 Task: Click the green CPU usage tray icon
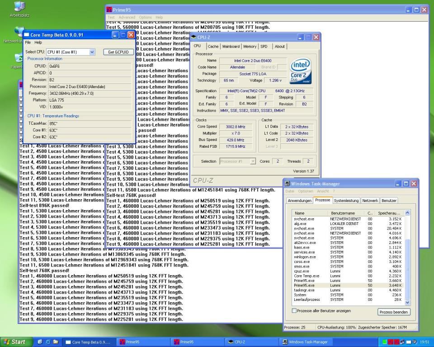[384, 342]
